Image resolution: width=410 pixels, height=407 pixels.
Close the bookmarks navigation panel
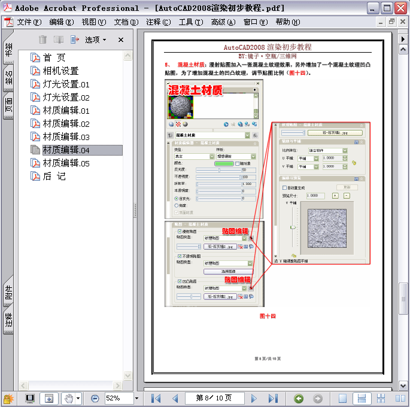[x=121, y=40]
